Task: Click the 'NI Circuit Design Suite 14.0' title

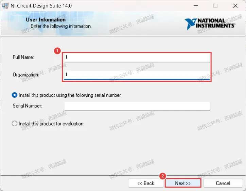Action: pos(41,6)
